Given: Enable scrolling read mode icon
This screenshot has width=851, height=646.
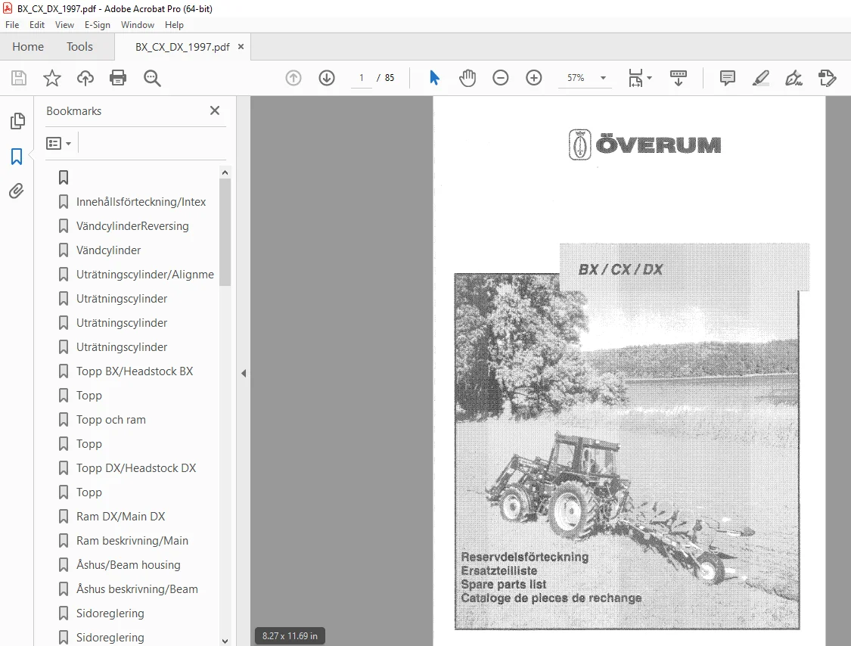Looking at the screenshot, I should [679, 78].
